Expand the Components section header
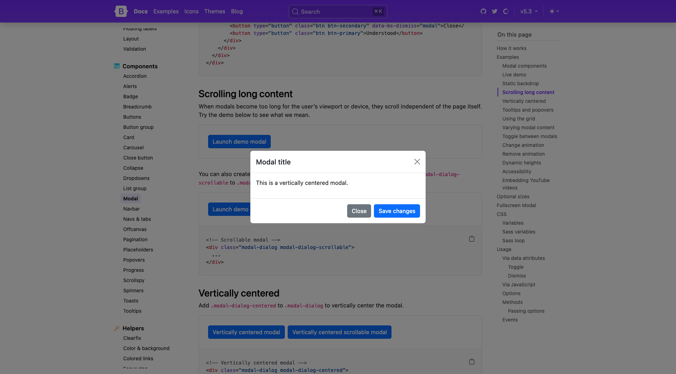This screenshot has height=374, width=676. [140, 66]
